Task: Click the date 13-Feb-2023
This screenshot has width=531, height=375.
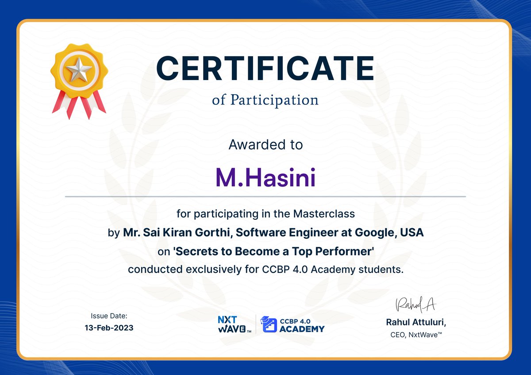Action: click(109, 328)
